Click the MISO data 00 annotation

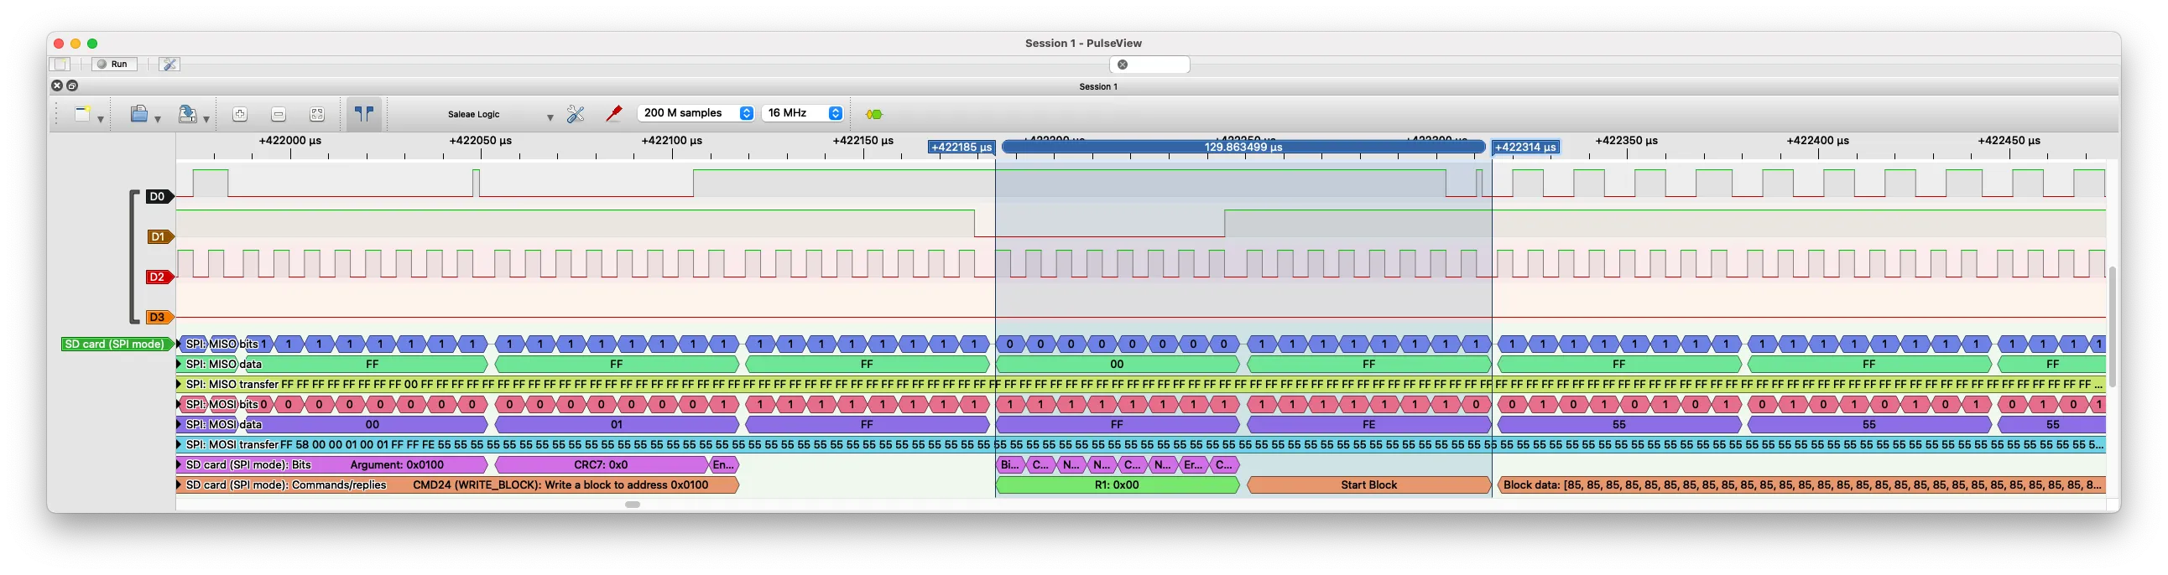tap(1117, 364)
